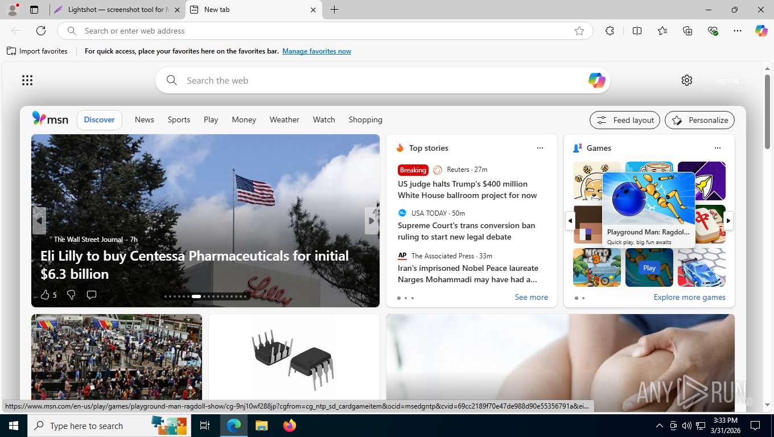This screenshot has height=437, width=774.
Task: Toggle Split screen icon
Action: pyautogui.click(x=637, y=31)
